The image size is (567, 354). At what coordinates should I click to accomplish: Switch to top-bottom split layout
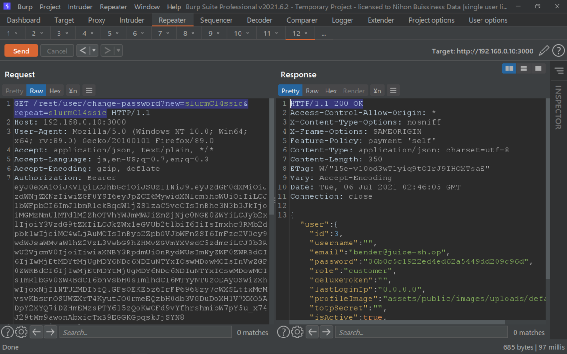(x=524, y=68)
